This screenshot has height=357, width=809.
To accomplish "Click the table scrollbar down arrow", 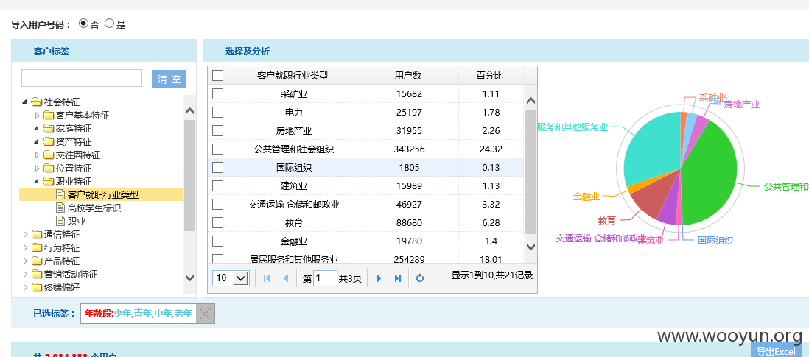I will click(x=530, y=247).
